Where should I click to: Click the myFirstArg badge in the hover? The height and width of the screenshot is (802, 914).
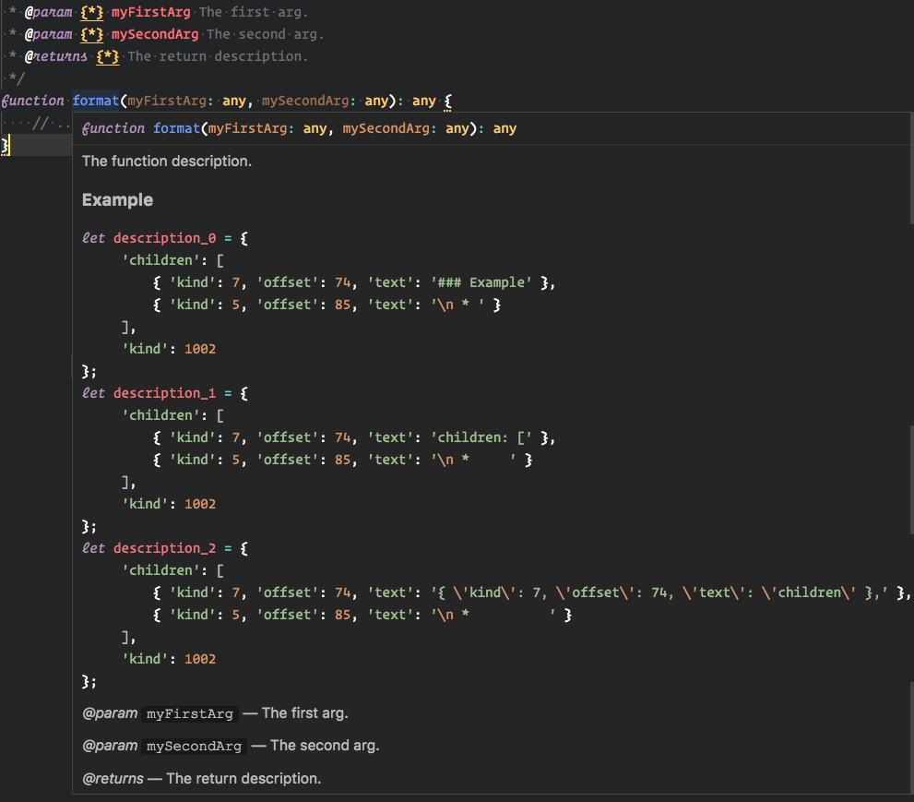click(x=189, y=713)
